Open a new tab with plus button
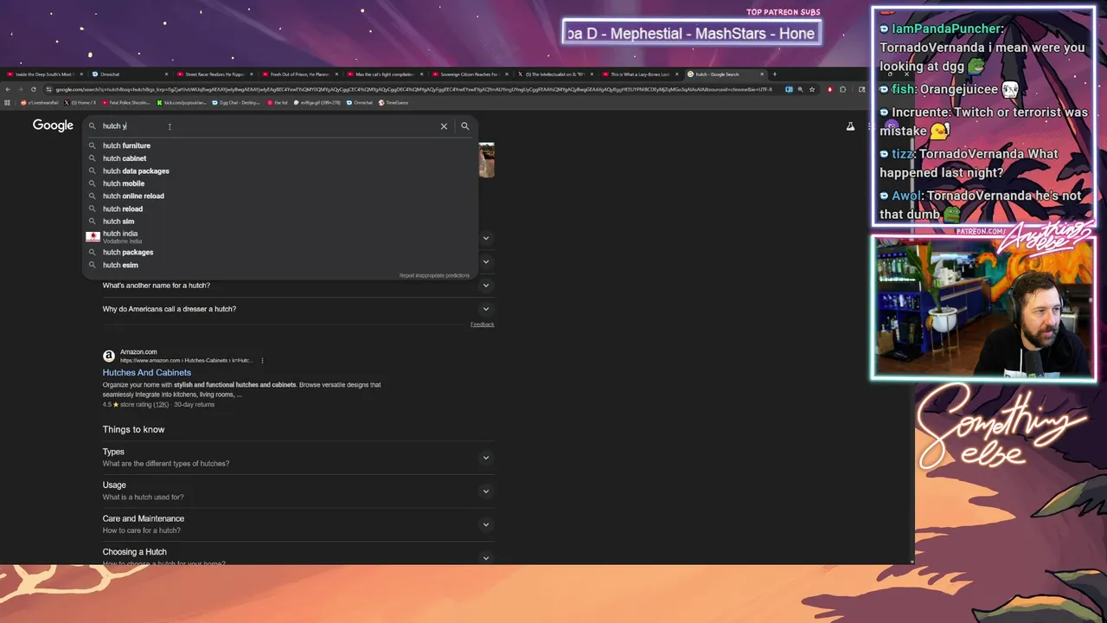The width and height of the screenshot is (1107, 623). (774, 74)
